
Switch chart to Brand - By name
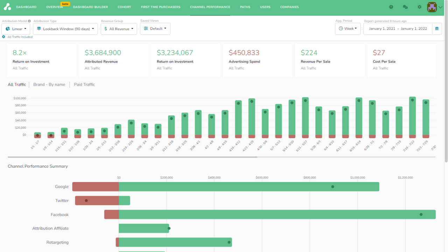click(x=49, y=84)
